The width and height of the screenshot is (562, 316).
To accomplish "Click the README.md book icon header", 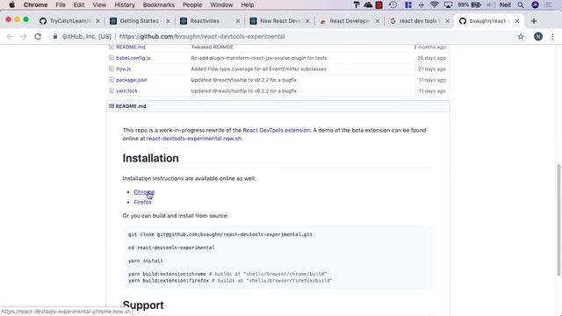I will click(112, 106).
